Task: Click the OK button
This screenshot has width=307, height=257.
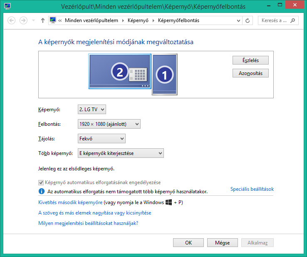Action: (x=188, y=243)
